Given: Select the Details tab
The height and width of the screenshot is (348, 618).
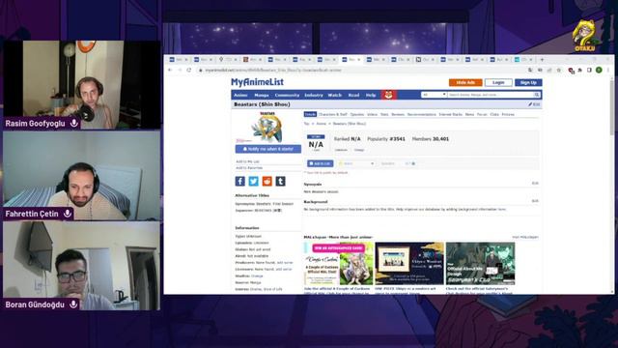Looking at the screenshot, I should pos(310,114).
